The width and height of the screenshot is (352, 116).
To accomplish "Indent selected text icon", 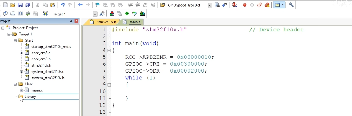I will [x=130, y=5].
